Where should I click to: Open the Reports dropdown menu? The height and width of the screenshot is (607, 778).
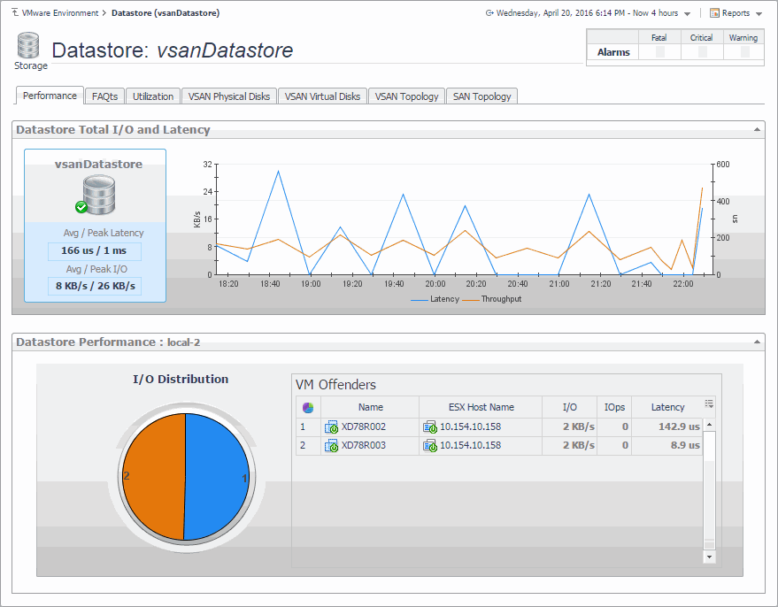point(735,13)
